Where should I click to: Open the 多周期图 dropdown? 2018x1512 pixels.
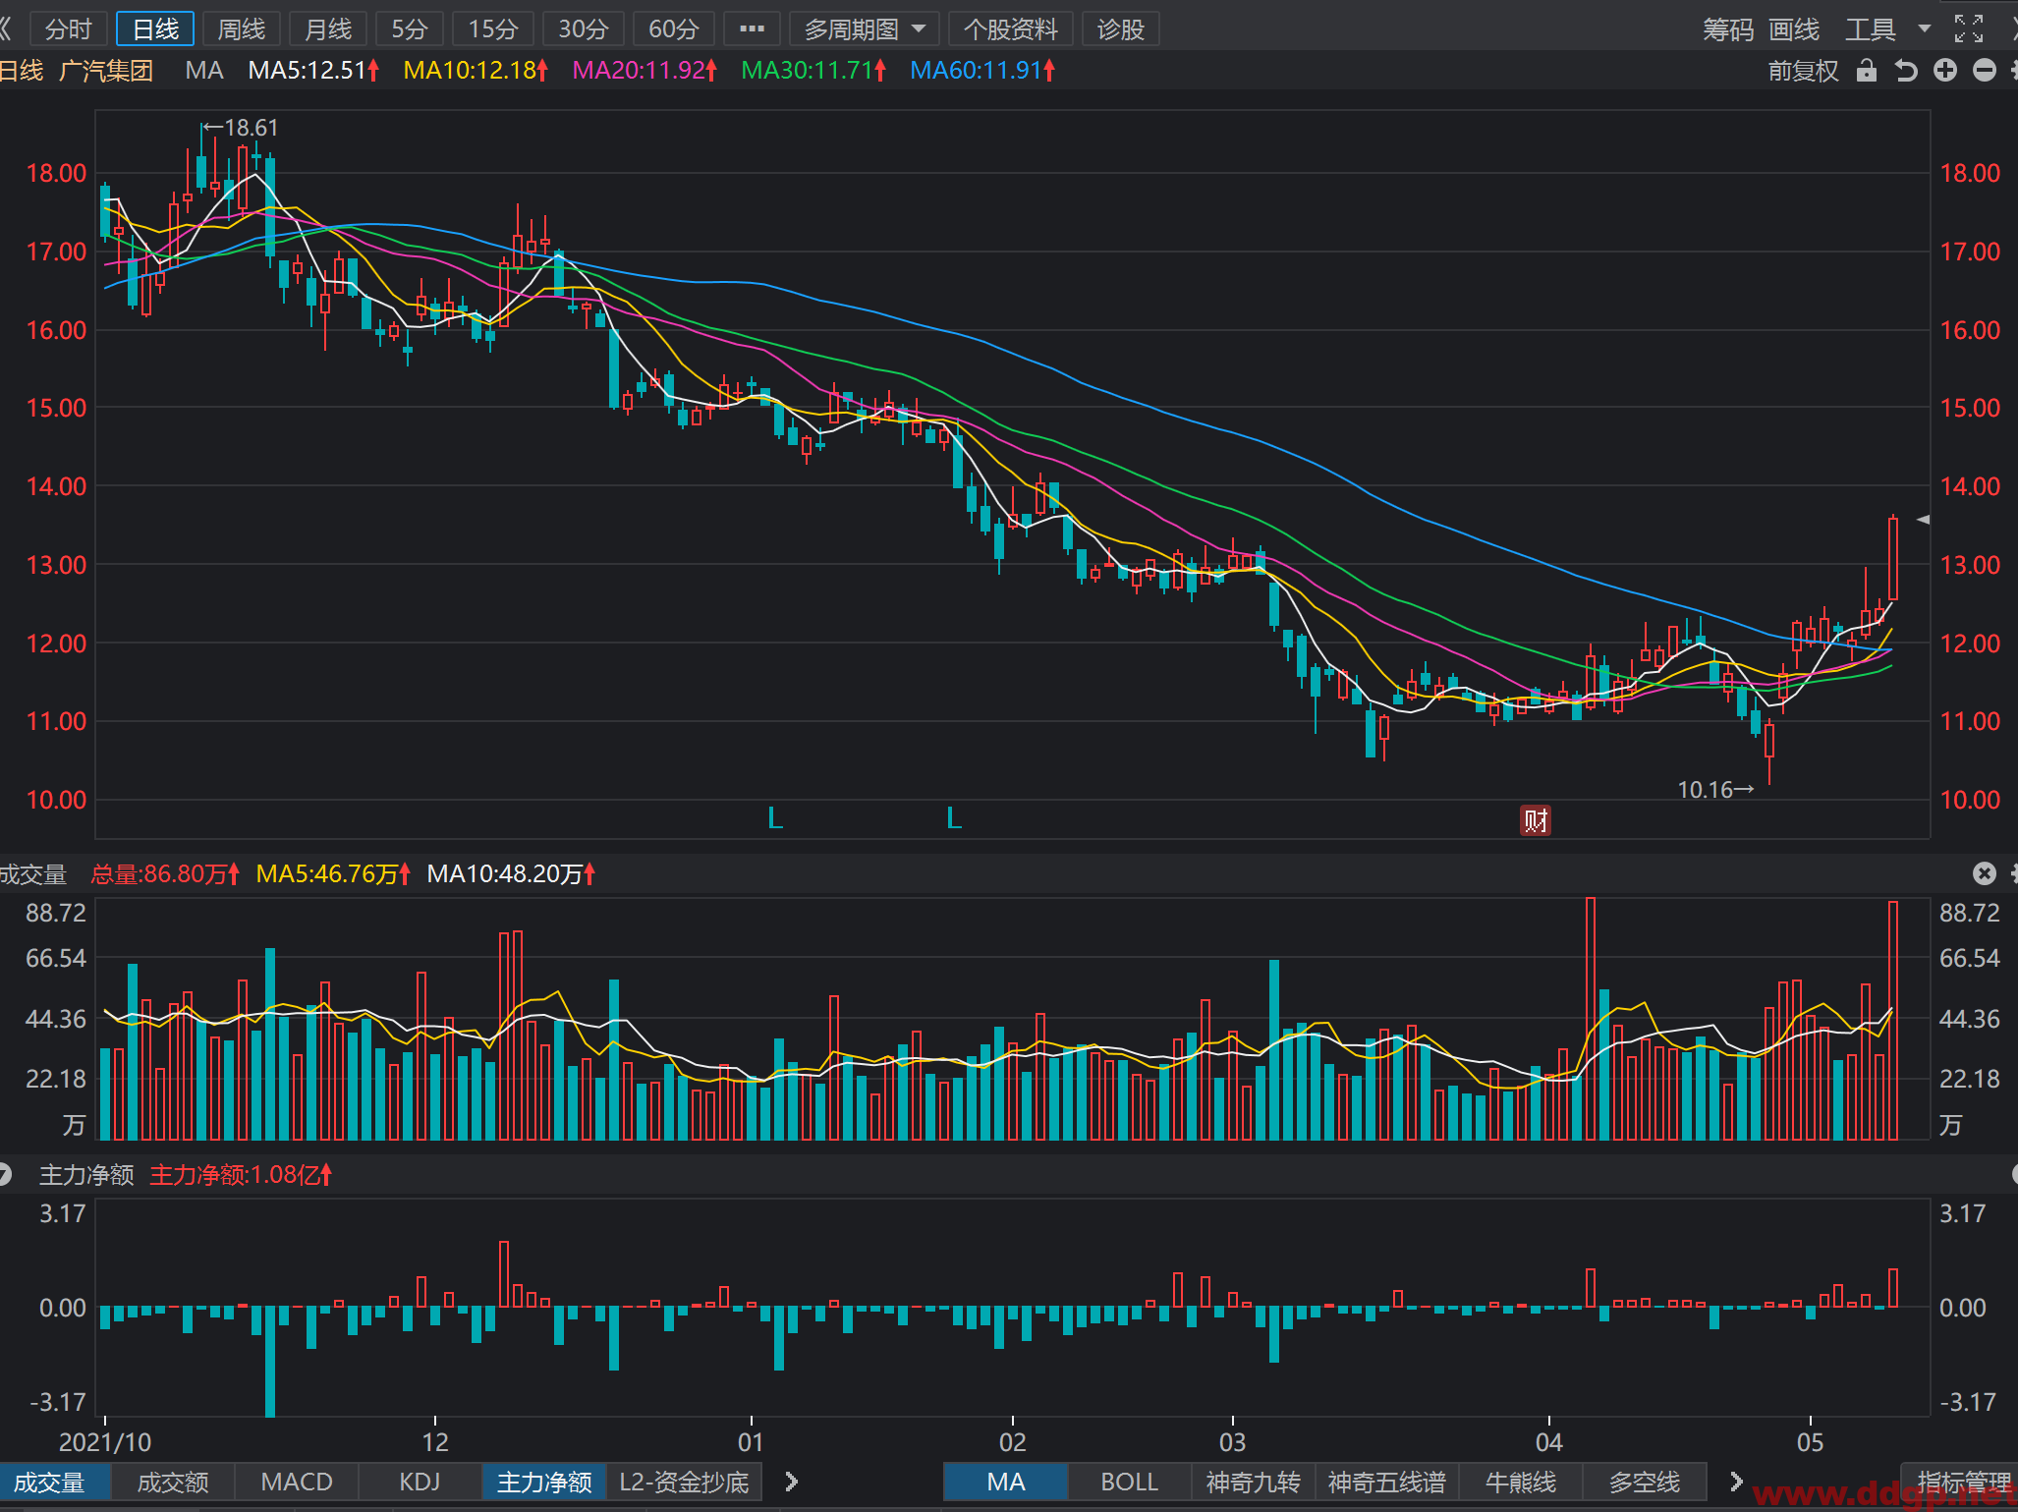[865, 28]
